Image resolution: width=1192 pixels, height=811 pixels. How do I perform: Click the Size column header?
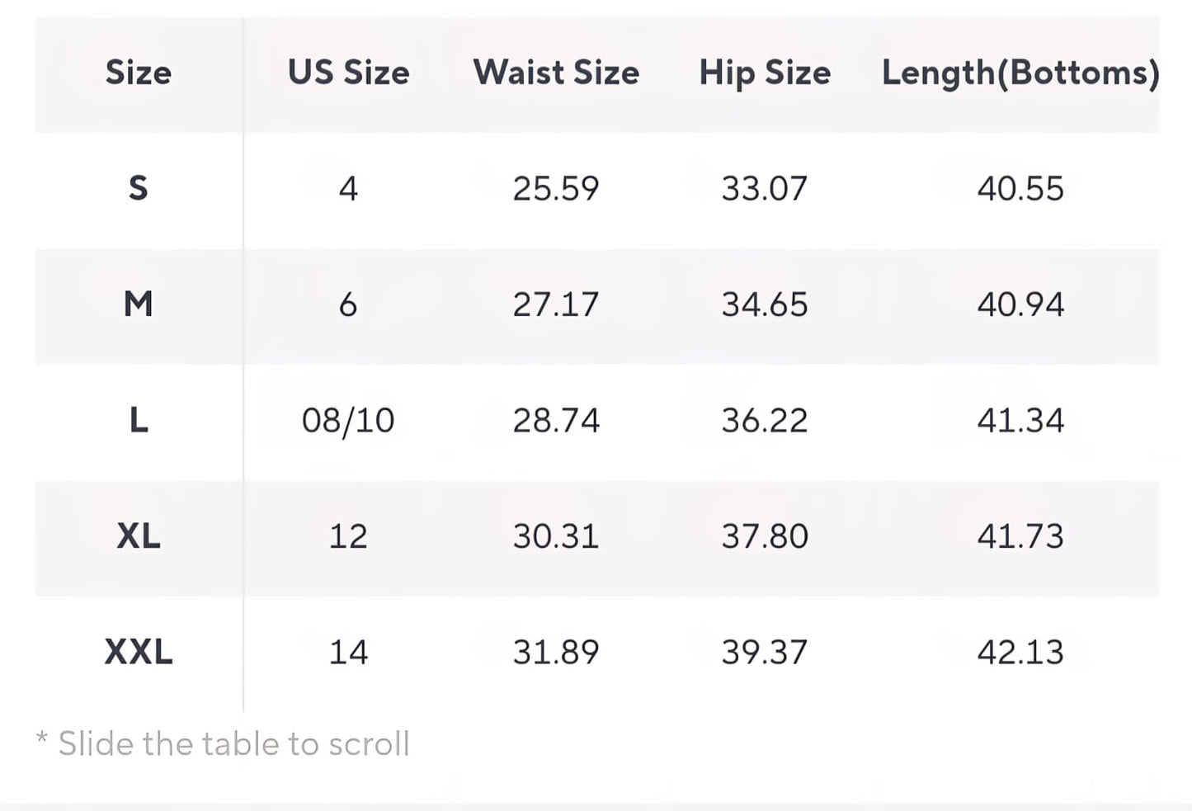coord(139,73)
